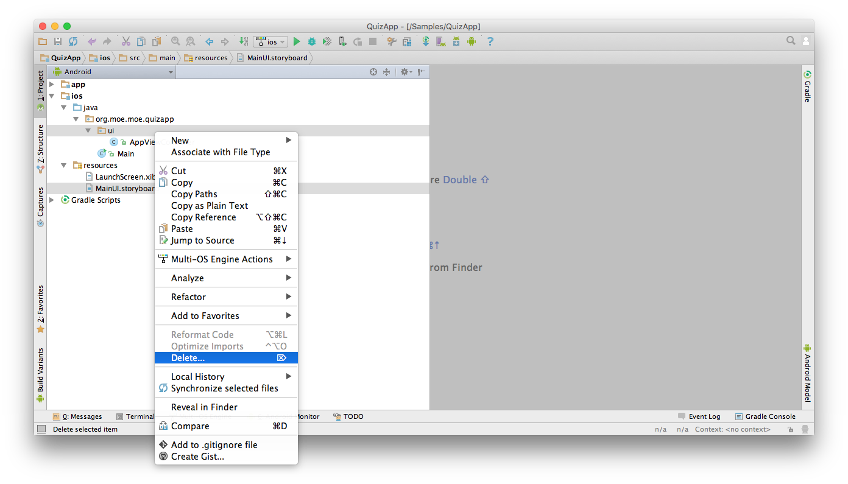Open the New submenu in context menu

click(x=226, y=141)
